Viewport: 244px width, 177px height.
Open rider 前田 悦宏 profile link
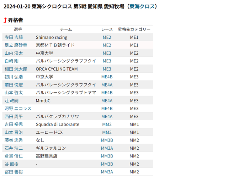pos(14,85)
